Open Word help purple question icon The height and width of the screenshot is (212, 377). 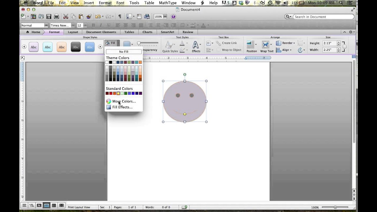pos(173,16)
